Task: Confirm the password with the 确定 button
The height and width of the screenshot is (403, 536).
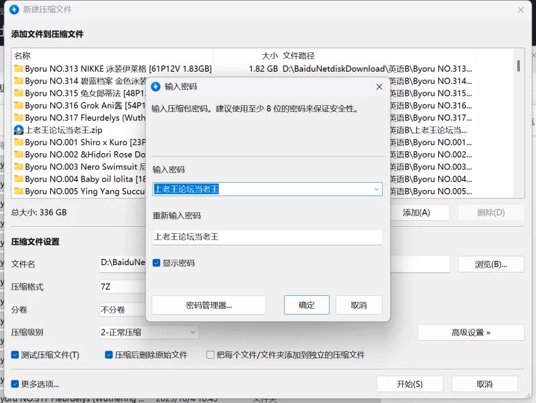Action: [x=306, y=305]
